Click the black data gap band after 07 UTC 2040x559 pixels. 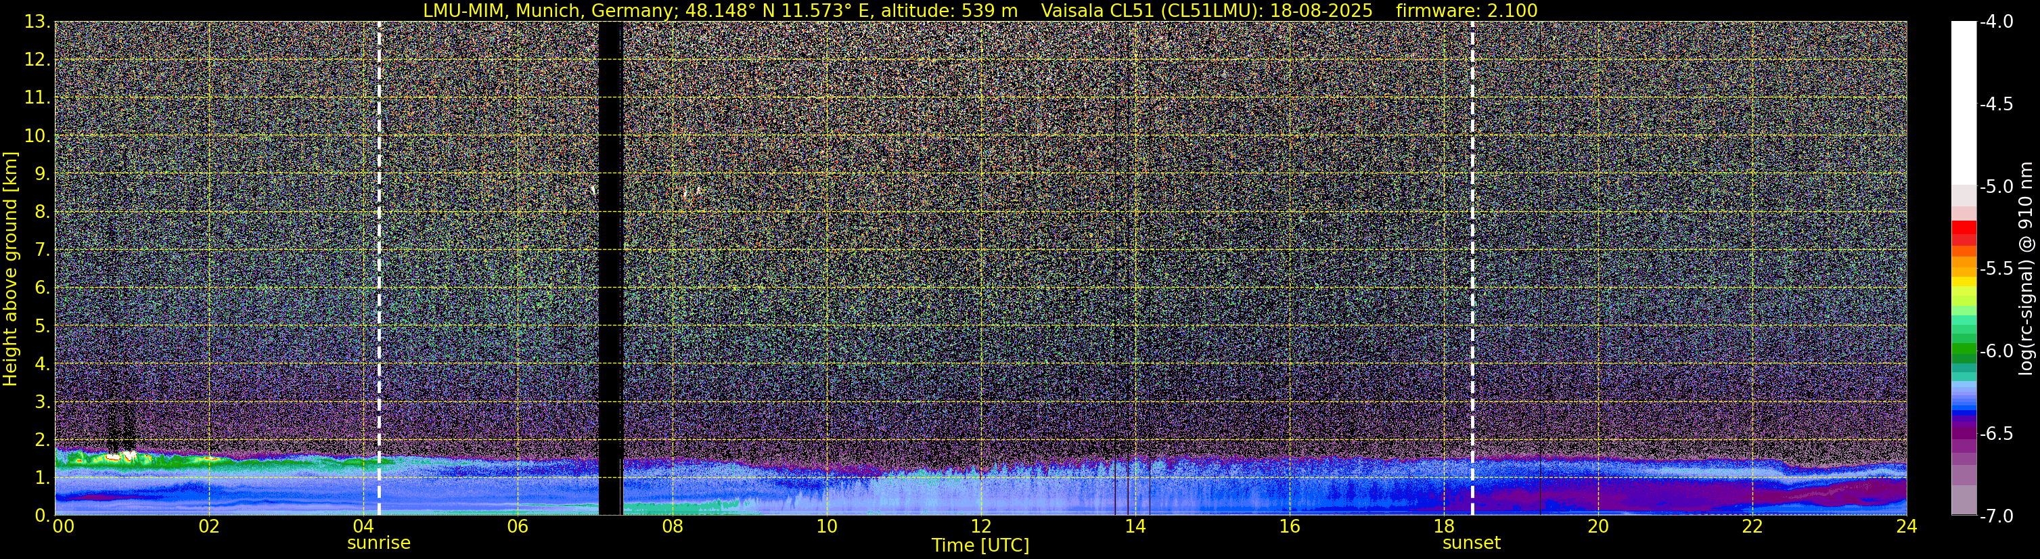tap(610, 269)
